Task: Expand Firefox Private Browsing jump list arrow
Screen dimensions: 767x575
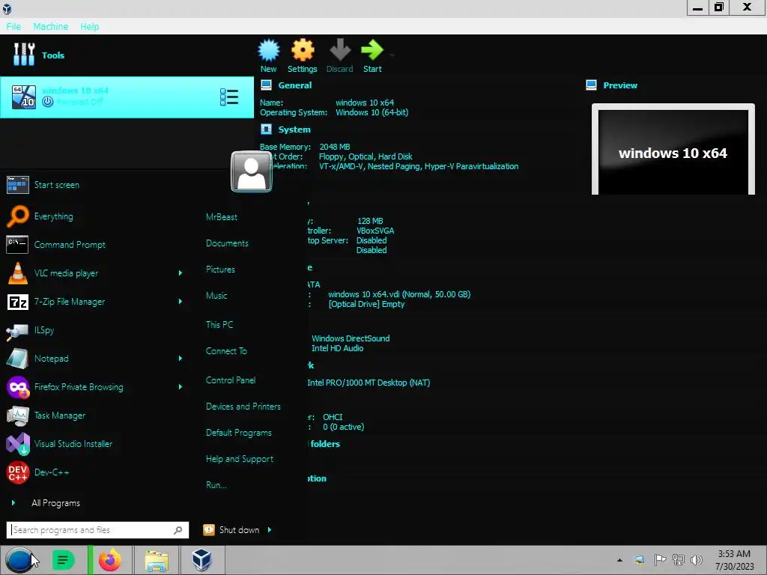Action: pyautogui.click(x=181, y=387)
